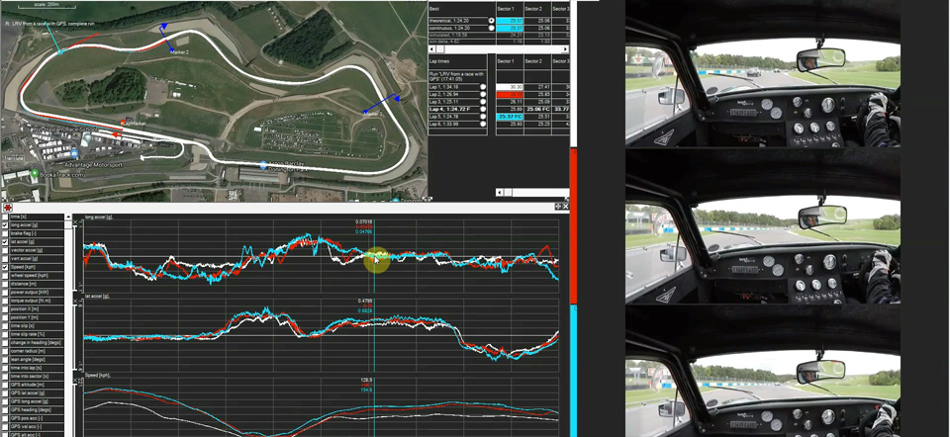Uncheck the long accel [g] channel
Viewport: 950px width, 437px height.
pyautogui.click(x=6, y=225)
